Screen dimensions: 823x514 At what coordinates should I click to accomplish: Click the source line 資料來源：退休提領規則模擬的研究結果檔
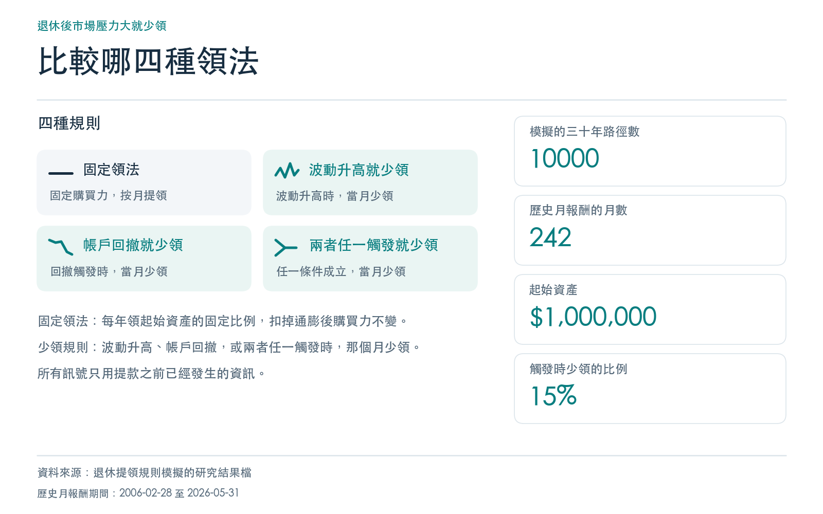(145, 472)
